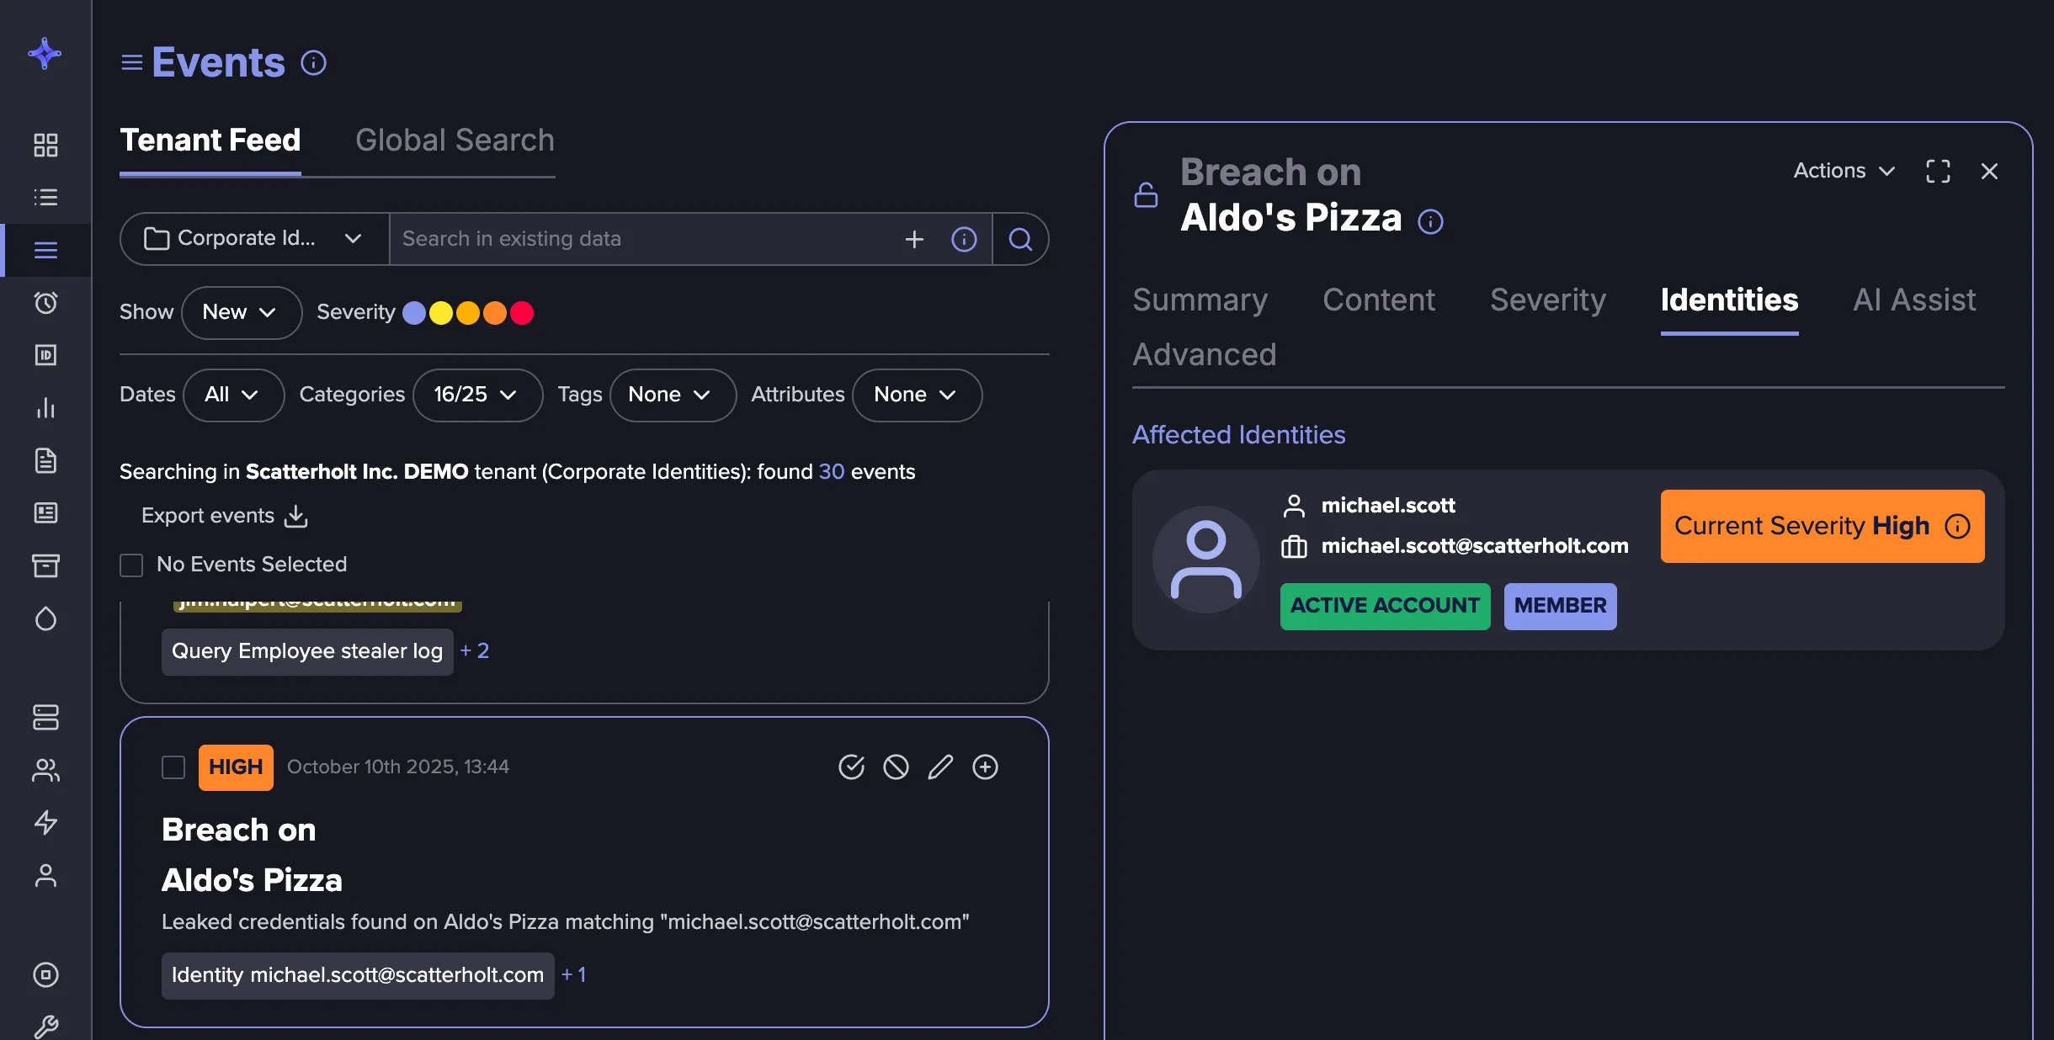This screenshot has width=2054, height=1040.
Task: Expand the detail panel to fullscreen
Action: click(x=1938, y=172)
